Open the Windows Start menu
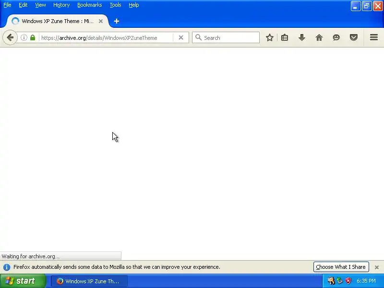This screenshot has height=288, width=384. pyautogui.click(x=23, y=281)
